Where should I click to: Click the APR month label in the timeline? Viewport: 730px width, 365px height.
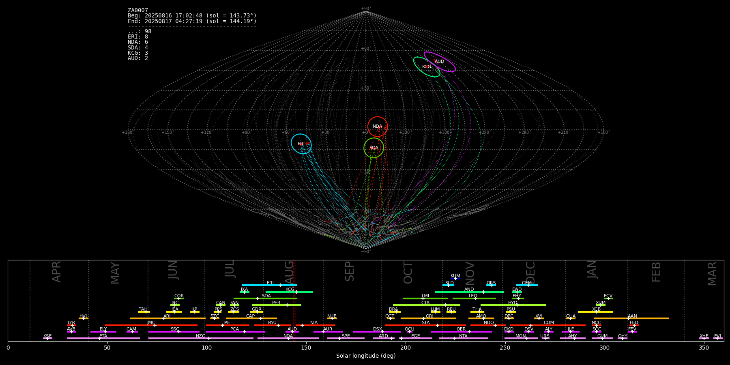point(57,272)
